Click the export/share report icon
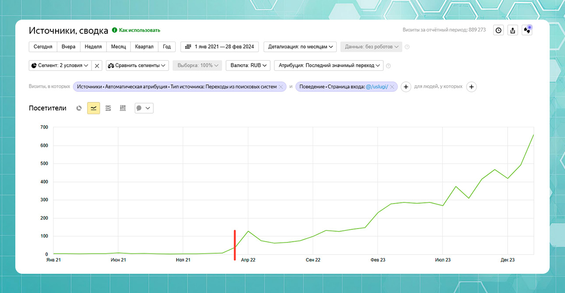The width and height of the screenshot is (565, 293). pyautogui.click(x=512, y=30)
